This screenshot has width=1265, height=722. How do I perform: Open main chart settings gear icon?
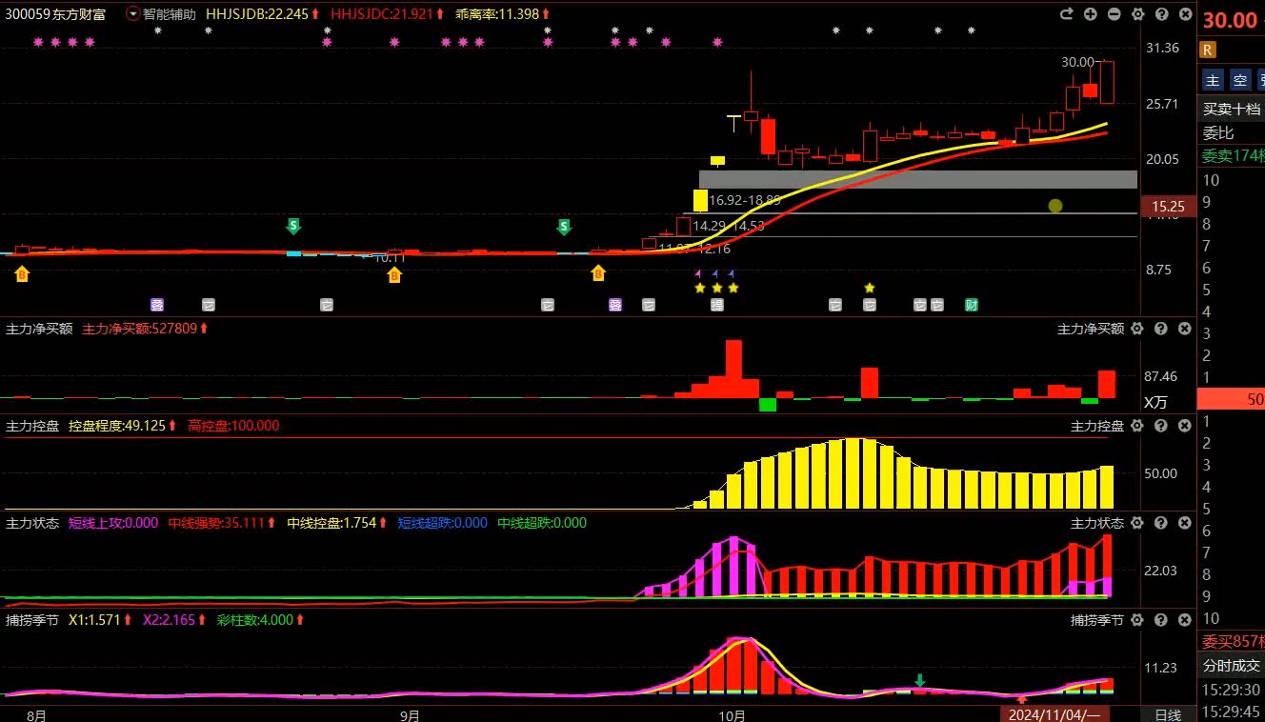[1137, 14]
